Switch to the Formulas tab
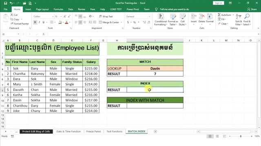 (x=58, y=9)
